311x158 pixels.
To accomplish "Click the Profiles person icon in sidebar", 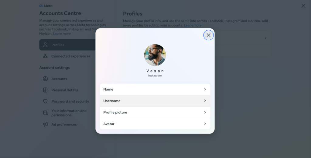I will [46, 45].
